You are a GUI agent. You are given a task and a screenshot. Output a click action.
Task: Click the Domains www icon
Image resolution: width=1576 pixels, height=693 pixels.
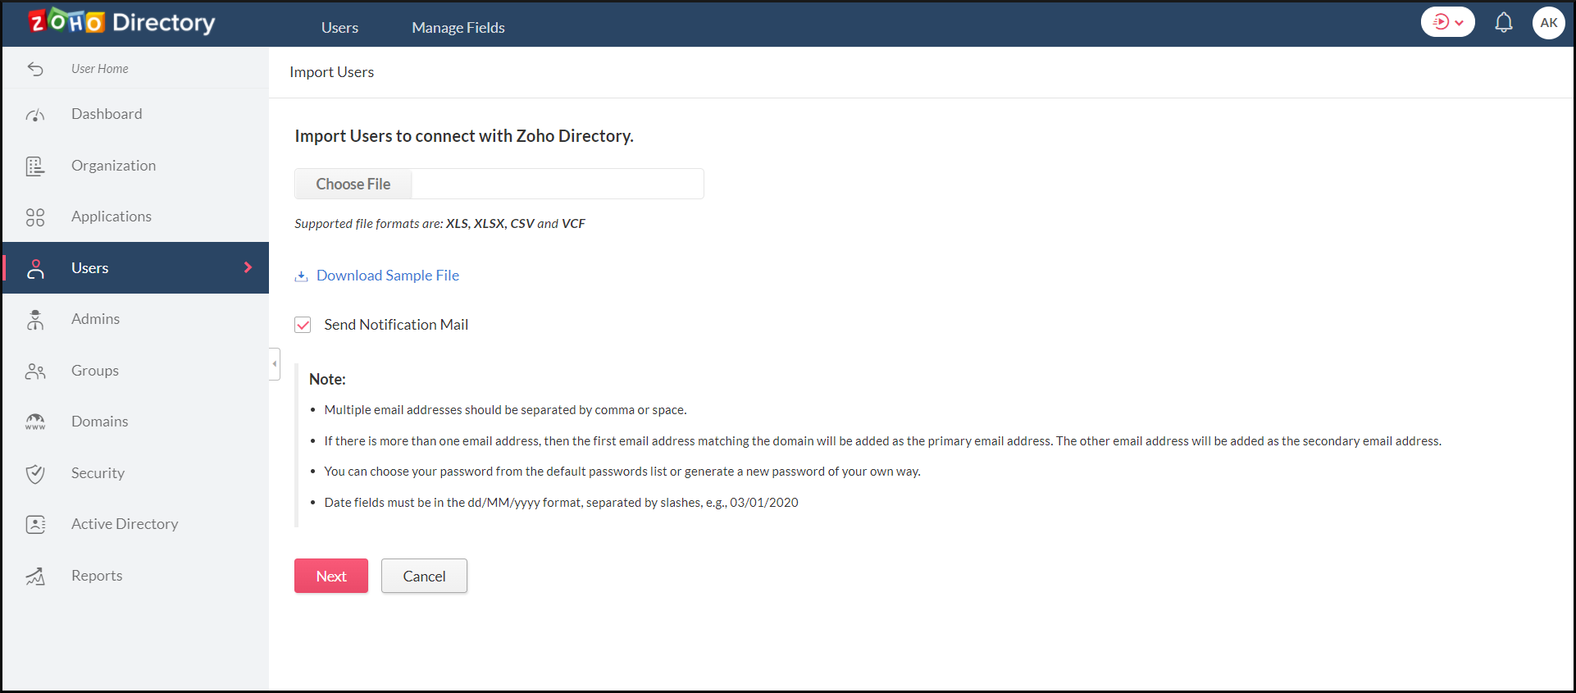[x=35, y=422]
